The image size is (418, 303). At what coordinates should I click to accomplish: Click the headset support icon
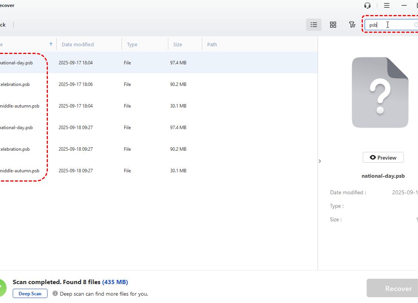367,5
